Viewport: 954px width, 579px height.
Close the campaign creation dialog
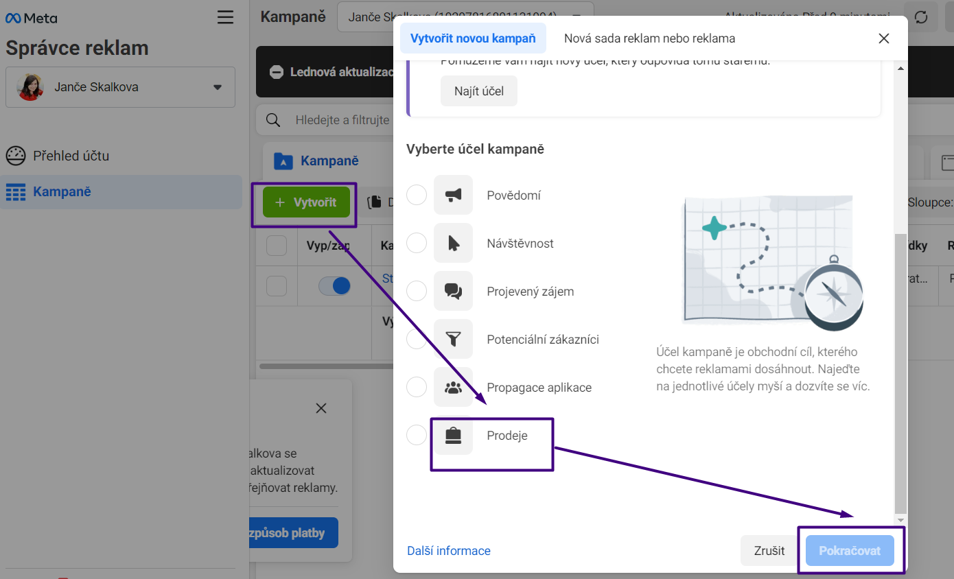point(884,38)
